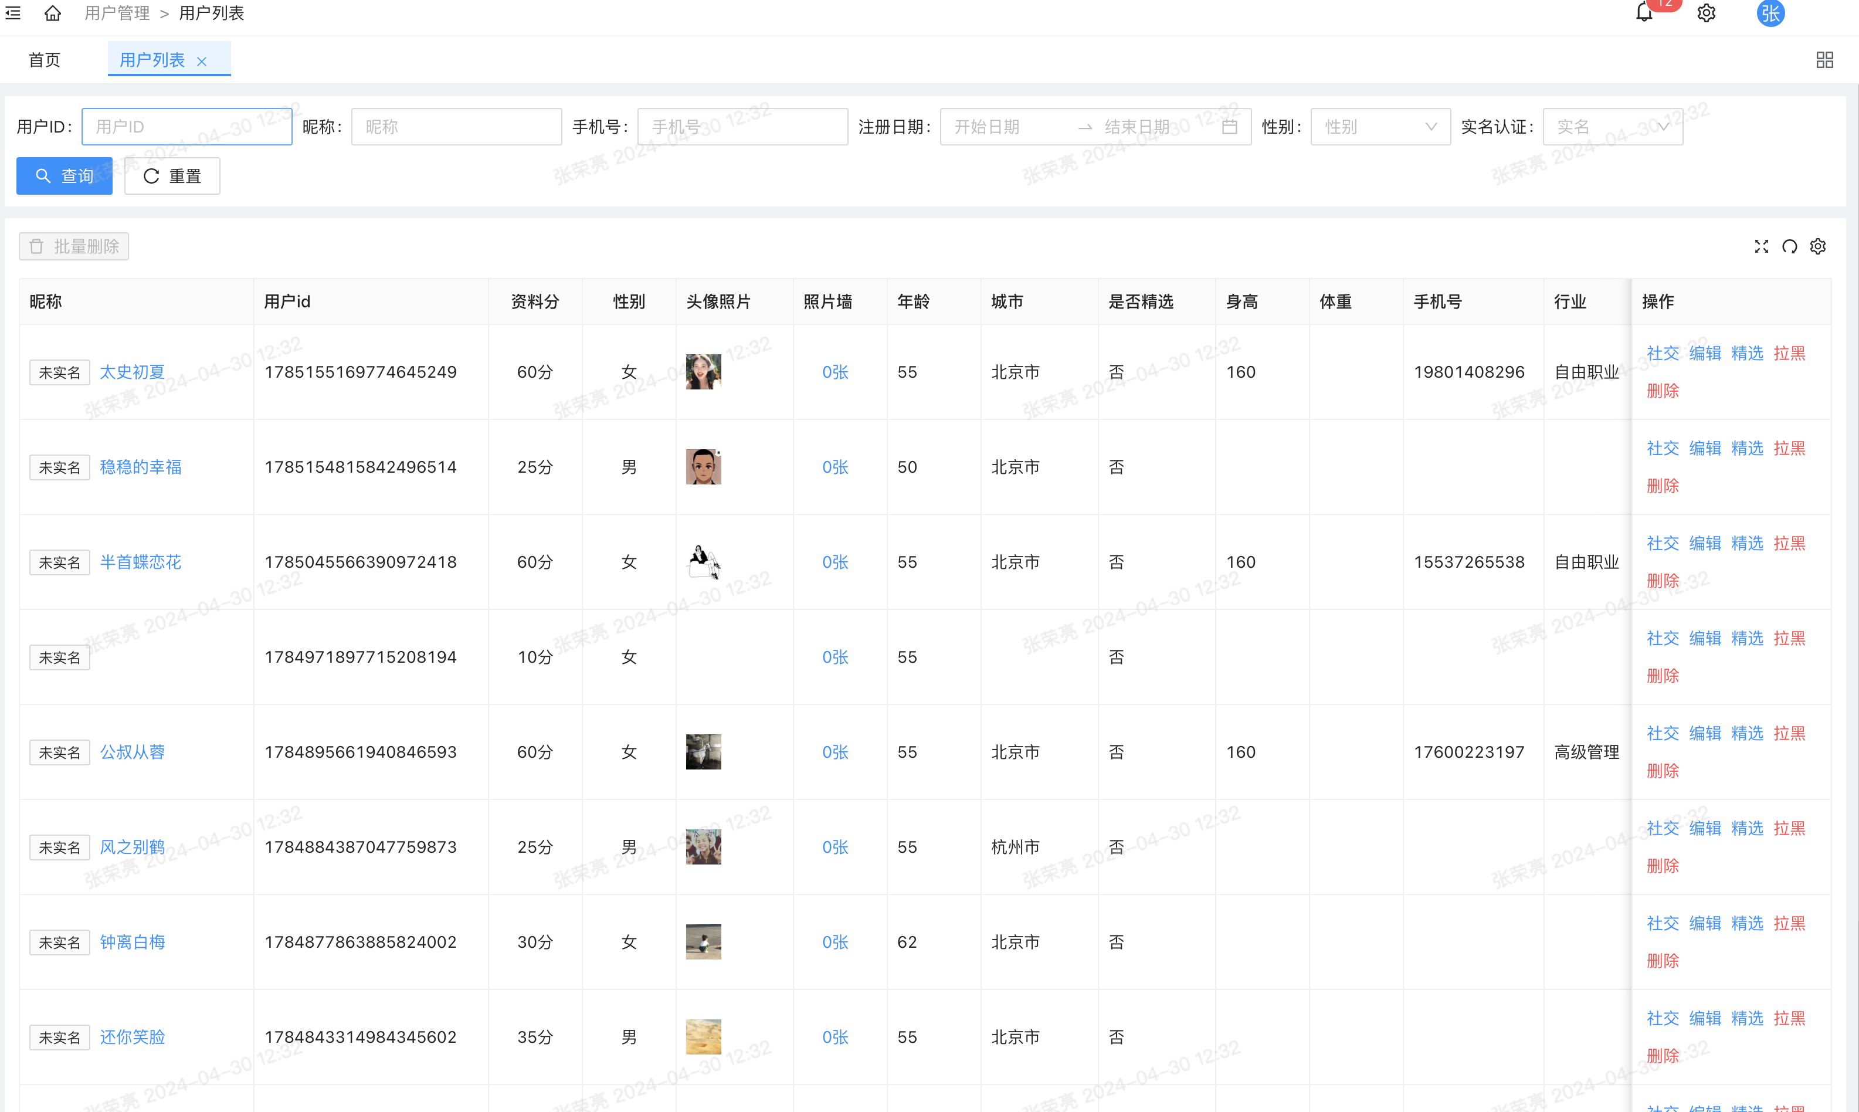Collapse the sidebar menu icon
The width and height of the screenshot is (1859, 1112).
[x=13, y=13]
